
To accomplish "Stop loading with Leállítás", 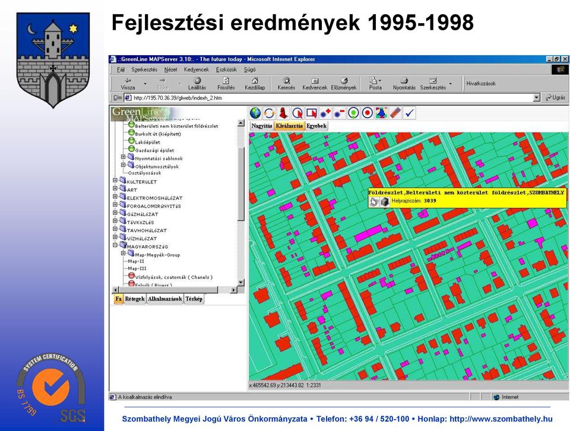I will [197, 84].
